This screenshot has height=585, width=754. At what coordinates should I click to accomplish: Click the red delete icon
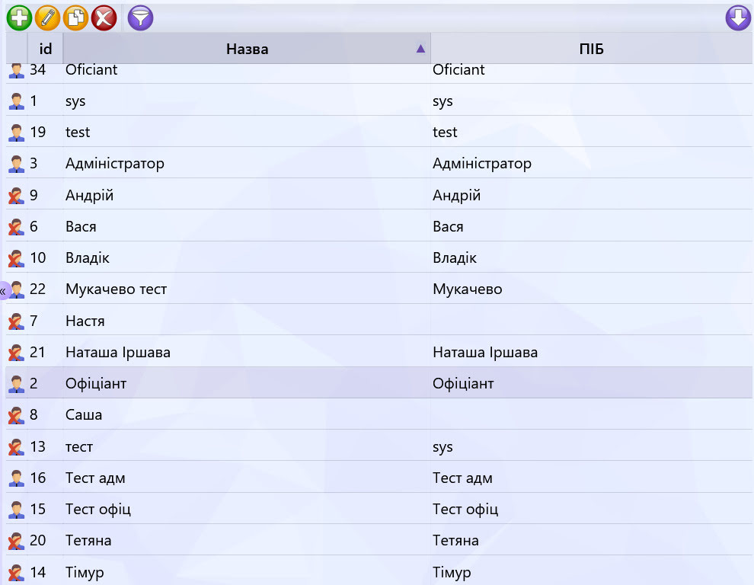pyautogui.click(x=104, y=18)
